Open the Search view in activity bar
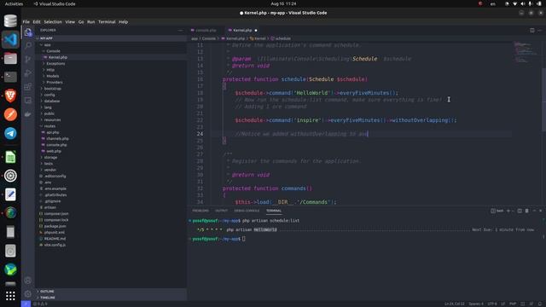Screen dimensions: 546x307 28,45
